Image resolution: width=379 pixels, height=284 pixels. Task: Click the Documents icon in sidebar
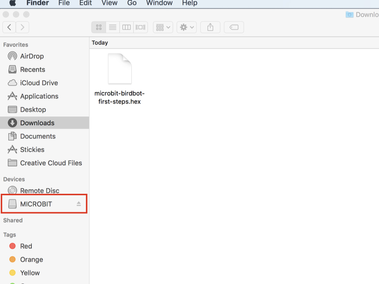(12, 136)
